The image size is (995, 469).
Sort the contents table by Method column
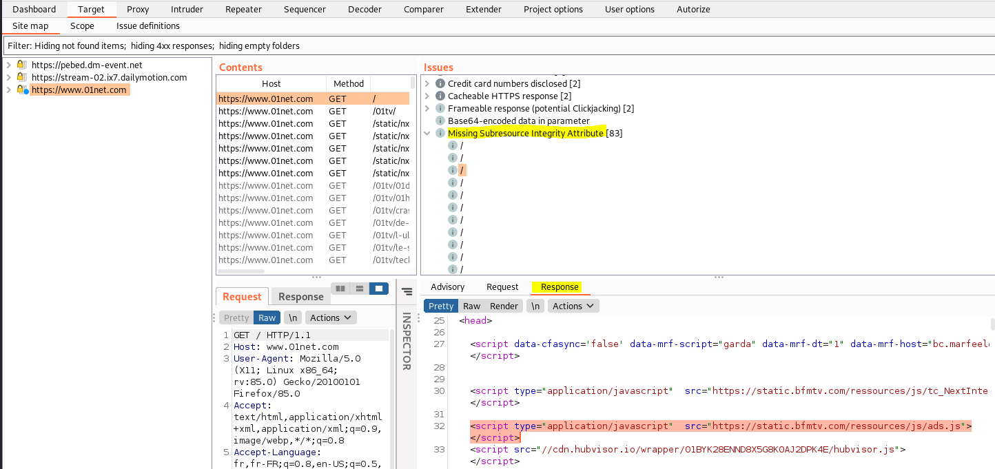(x=348, y=83)
